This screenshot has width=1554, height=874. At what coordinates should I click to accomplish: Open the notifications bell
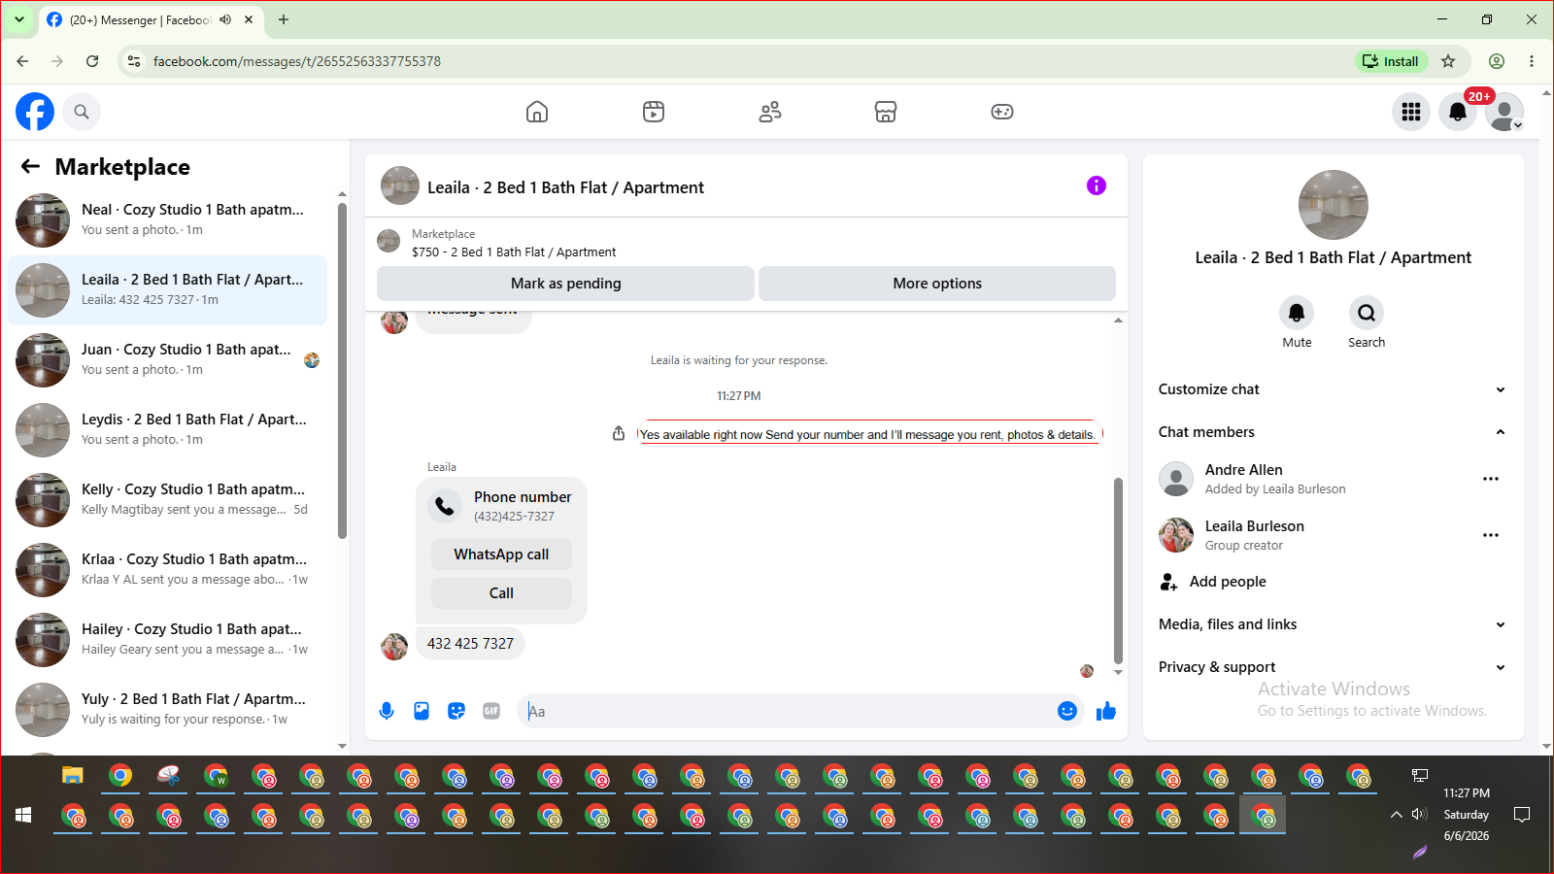[1458, 112]
